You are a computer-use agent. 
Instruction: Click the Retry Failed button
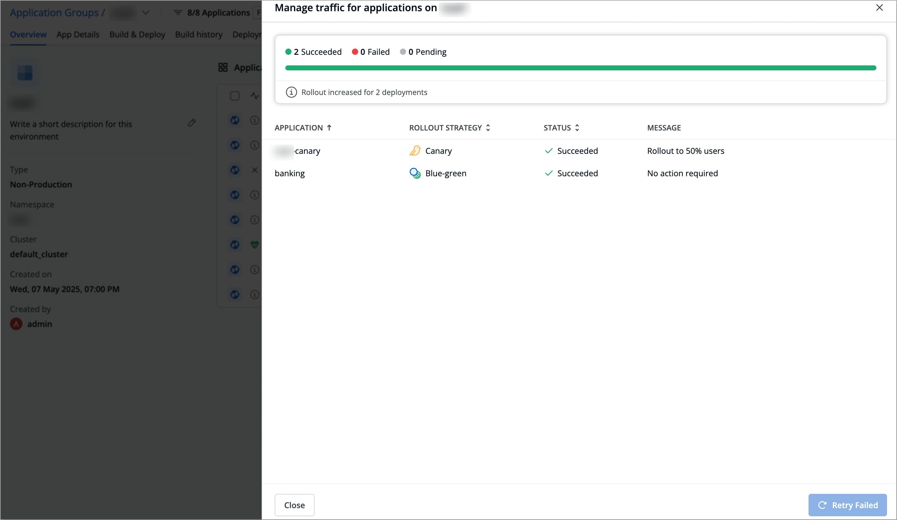[847, 505]
